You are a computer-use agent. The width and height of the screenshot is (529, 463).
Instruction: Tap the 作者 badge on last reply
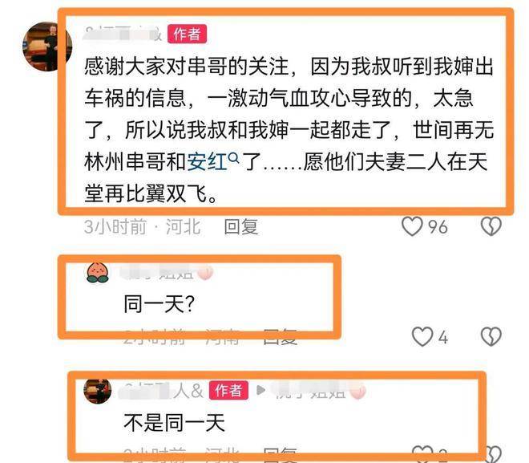pos(228,391)
